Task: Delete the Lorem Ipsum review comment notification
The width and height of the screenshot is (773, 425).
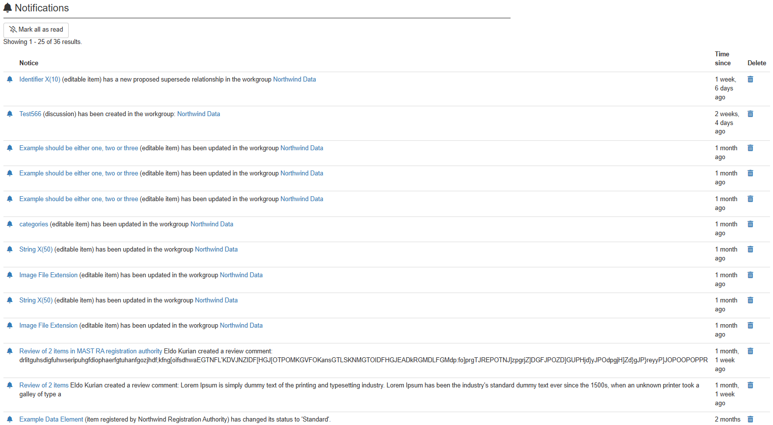Action: click(750, 385)
